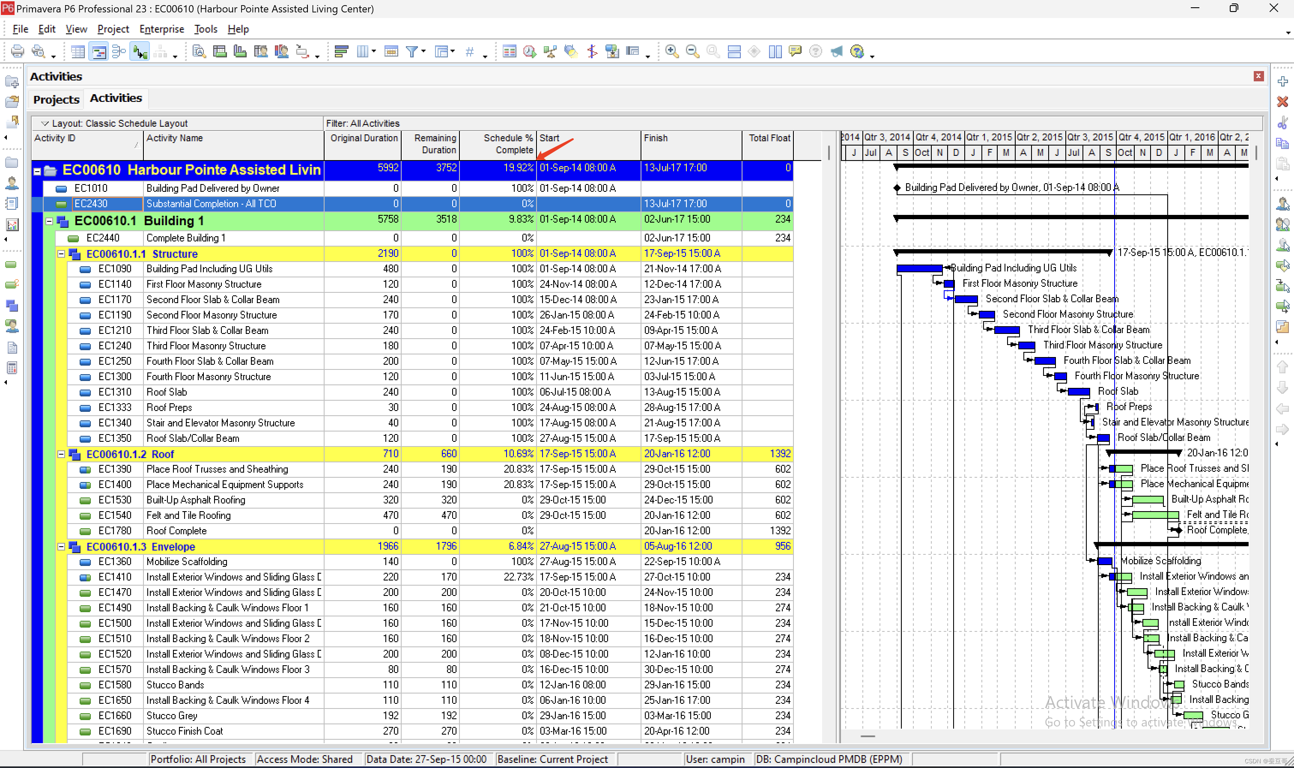
Task: Open the Filter tool in toolbar
Action: 411,51
